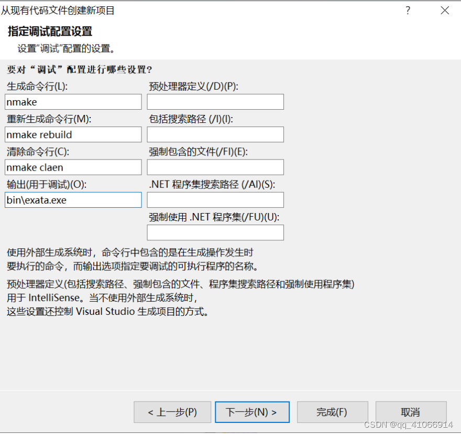Click inside the 生成命令行 nmake field

coord(73,101)
